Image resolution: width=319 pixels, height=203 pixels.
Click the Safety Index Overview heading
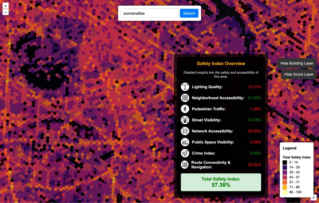pos(221,64)
